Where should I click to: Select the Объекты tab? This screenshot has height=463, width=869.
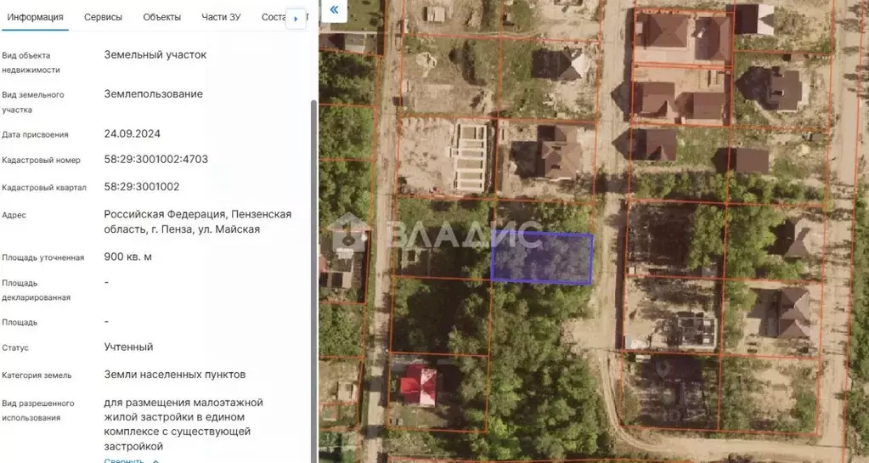(161, 17)
